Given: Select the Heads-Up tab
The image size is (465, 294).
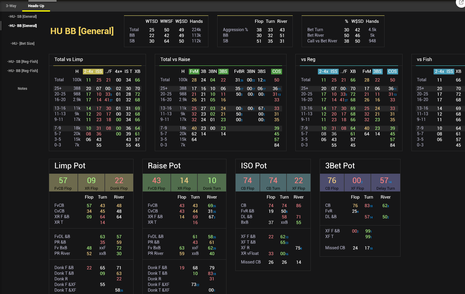Looking at the screenshot, I should (x=36, y=6).
